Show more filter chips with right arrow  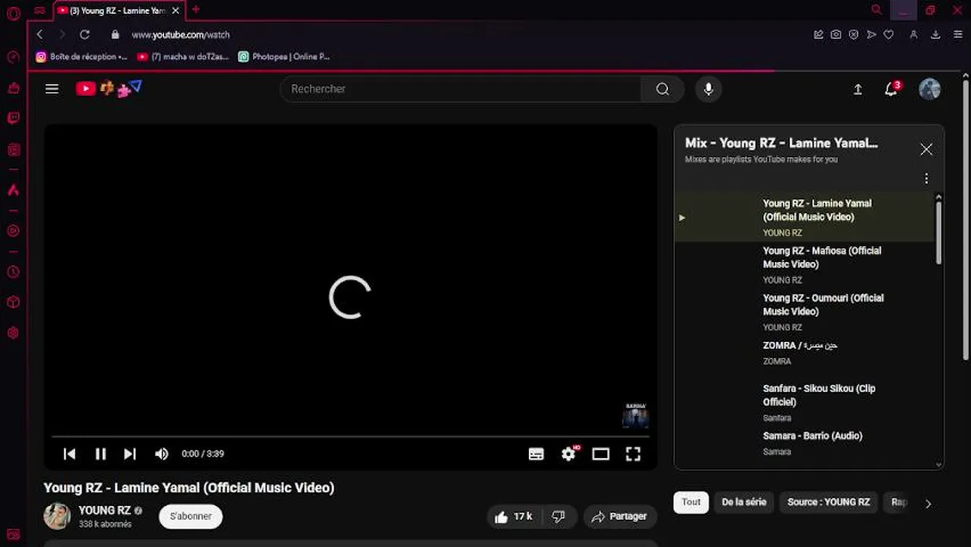click(x=928, y=504)
